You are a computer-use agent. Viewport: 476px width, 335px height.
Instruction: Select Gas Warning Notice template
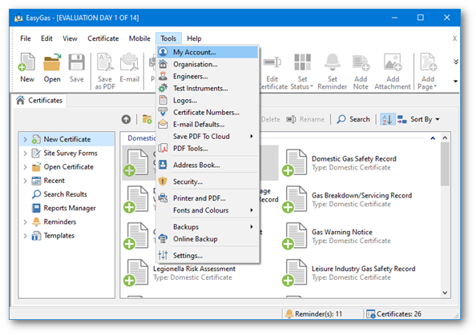point(337,236)
